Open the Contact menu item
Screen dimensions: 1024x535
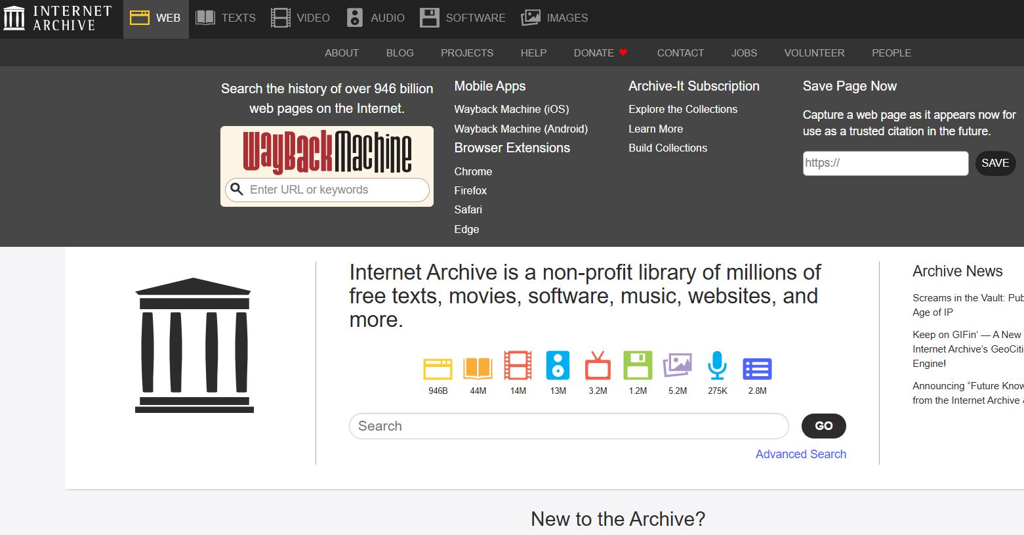click(x=680, y=53)
